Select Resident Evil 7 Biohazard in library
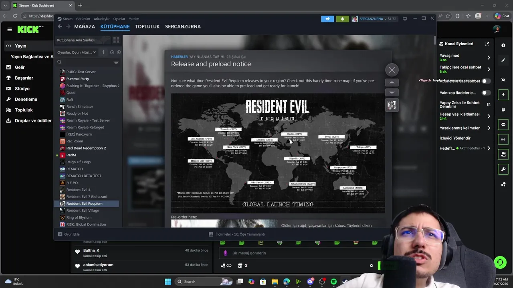Viewport: 513px width, 288px height. (87, 197)
